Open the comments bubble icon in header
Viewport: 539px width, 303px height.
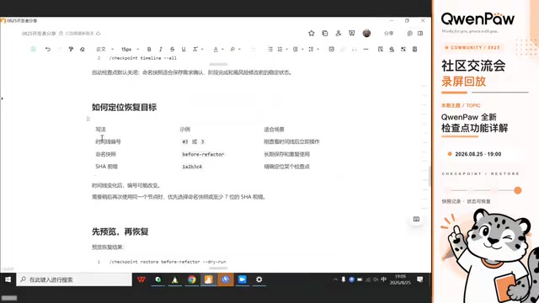(410, 34)
